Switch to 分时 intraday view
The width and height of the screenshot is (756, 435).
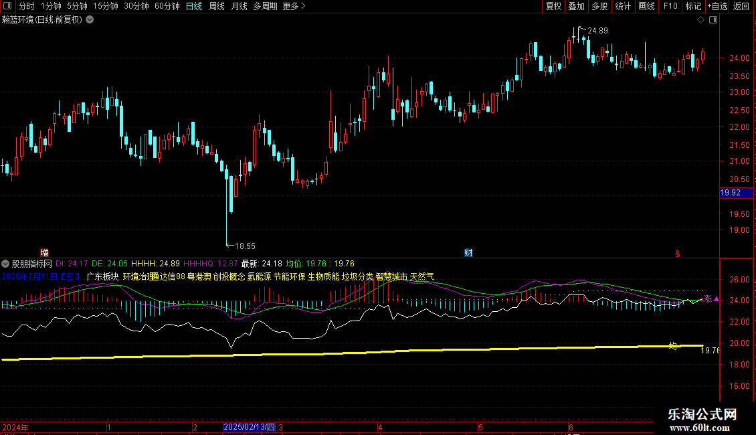[27, 6]
